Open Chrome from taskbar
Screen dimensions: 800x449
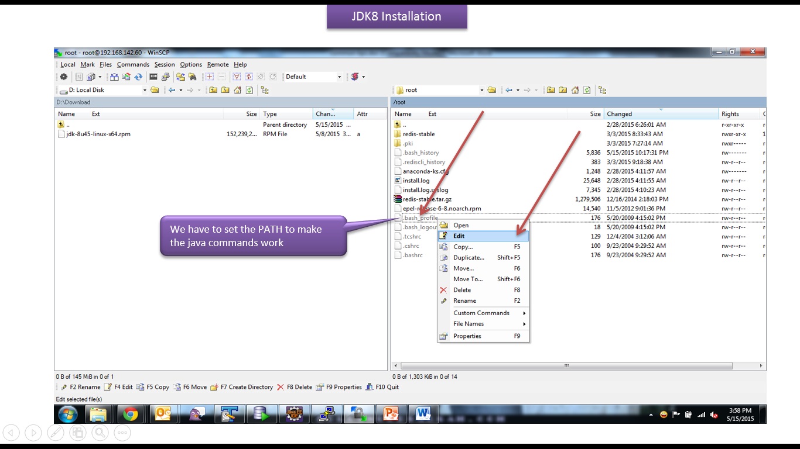[131, 415]
